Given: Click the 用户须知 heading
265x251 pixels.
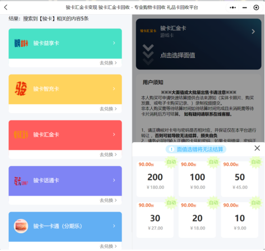Looking at the screenshot, I should tap(153, 83).
